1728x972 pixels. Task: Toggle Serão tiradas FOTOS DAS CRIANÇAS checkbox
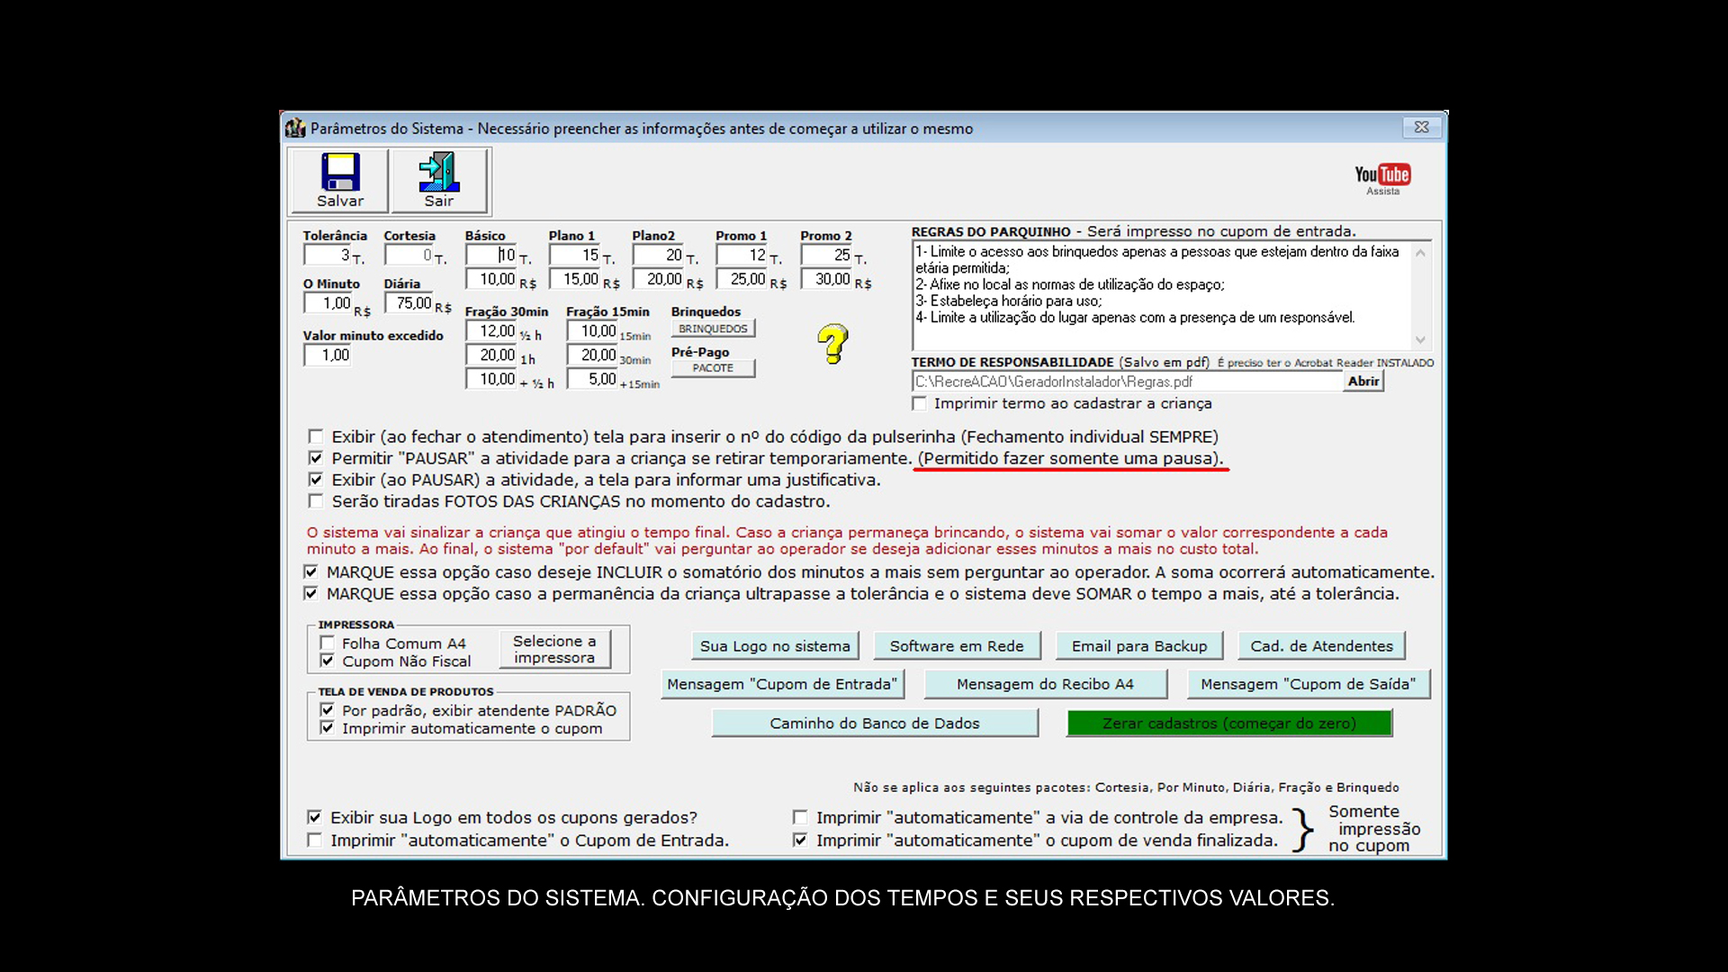pos(316,501)
